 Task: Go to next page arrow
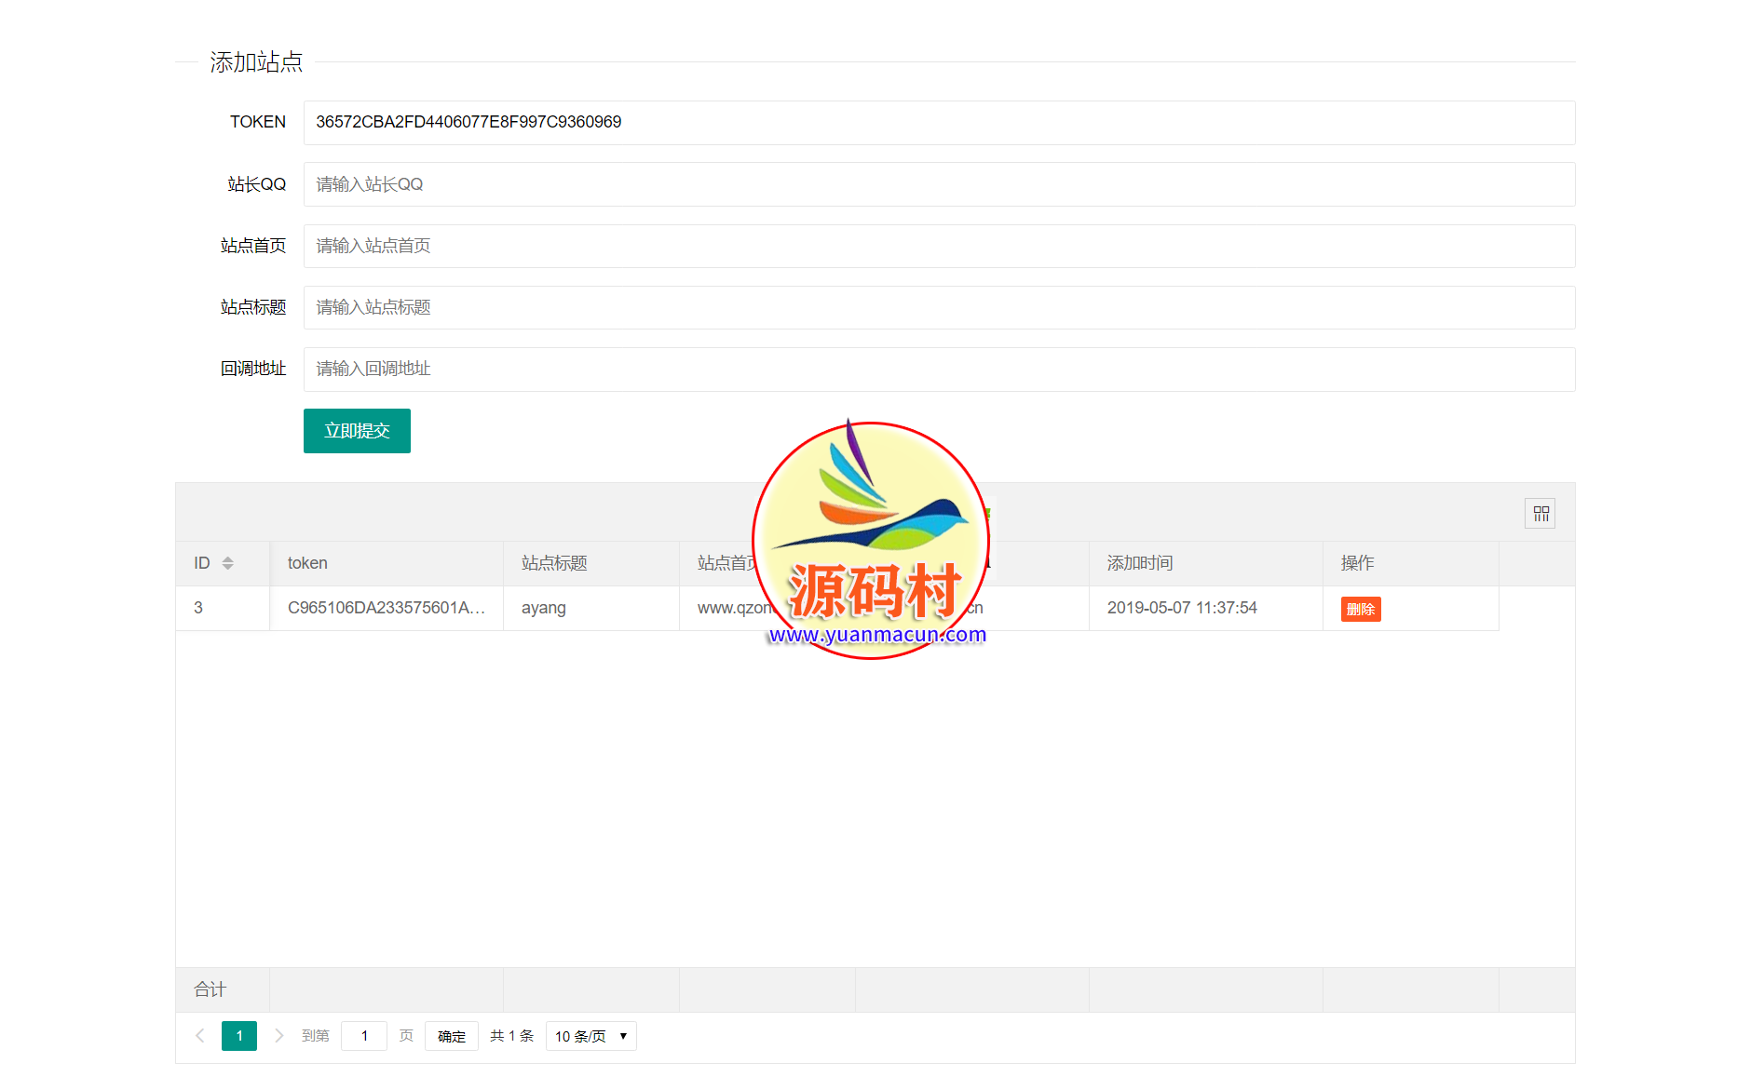click(278, 1035)
